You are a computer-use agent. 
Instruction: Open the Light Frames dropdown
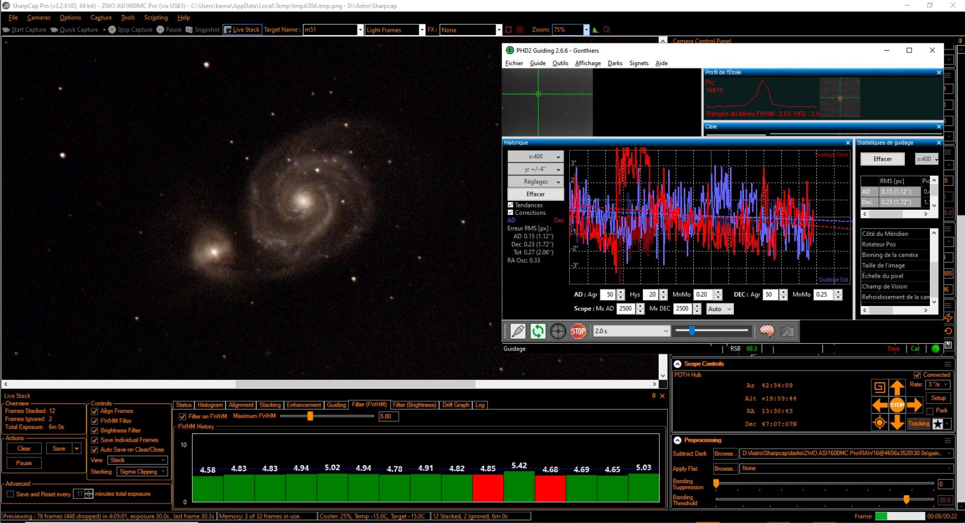pyautogui.click(x=422, y=30)
